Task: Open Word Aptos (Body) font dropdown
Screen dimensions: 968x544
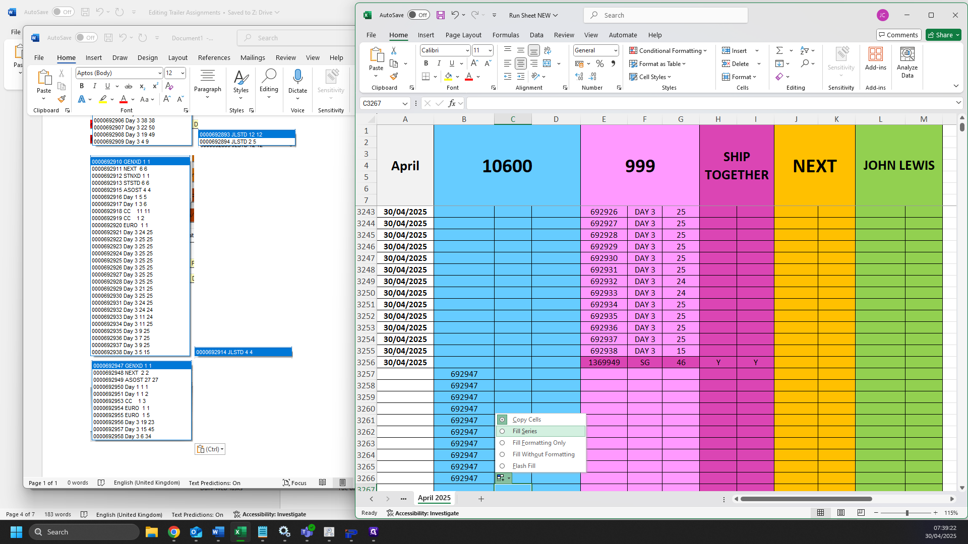Action: (159, 73)
